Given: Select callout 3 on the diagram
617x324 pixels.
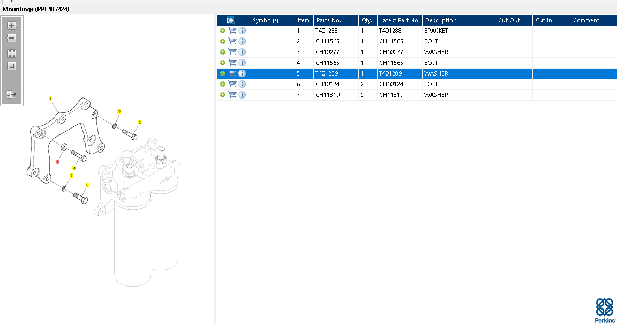Looking at the screenshot, I should point(119,111).
